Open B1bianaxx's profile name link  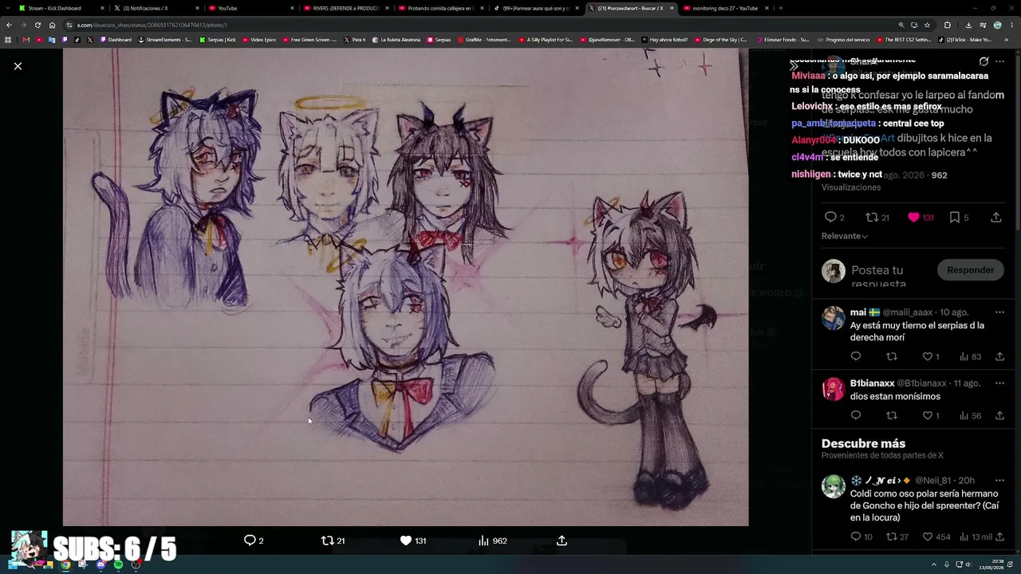pyautogui.click(x=873, y=383)
